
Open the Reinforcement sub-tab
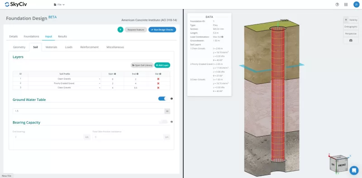pyautogui.click(x=89, y=47)
